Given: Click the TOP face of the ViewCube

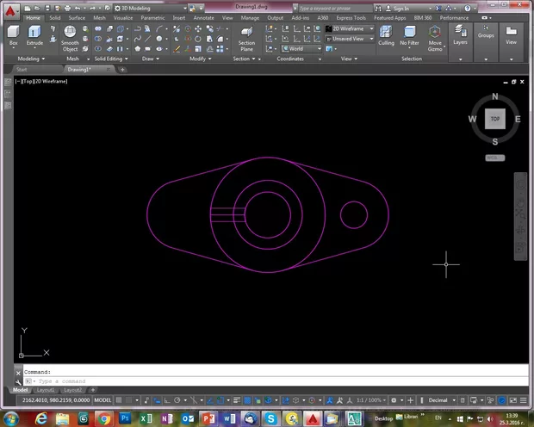Looking at the screenshot, I should tap(494, 119).
